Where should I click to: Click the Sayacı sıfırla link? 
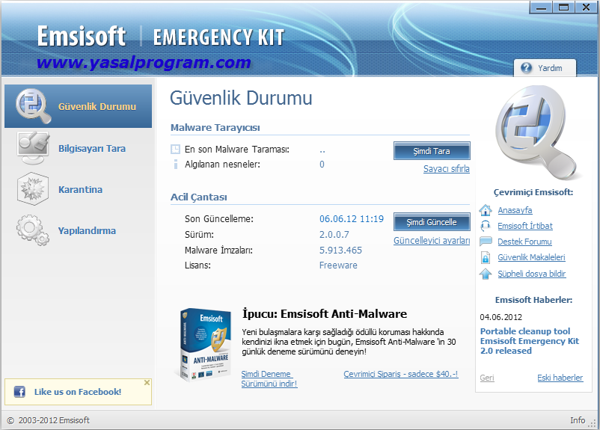click(446, 169)
